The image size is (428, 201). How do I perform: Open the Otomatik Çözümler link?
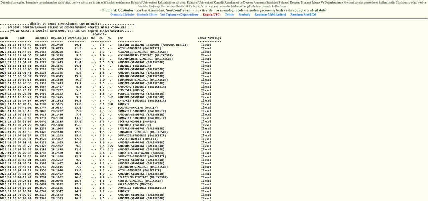(122, 15)
